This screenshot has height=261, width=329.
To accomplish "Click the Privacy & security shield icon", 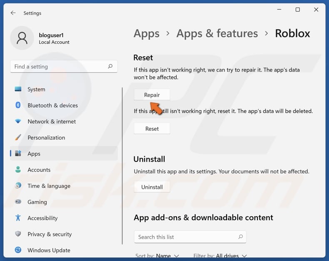I will pyautogui.click(x=18, y=234).
